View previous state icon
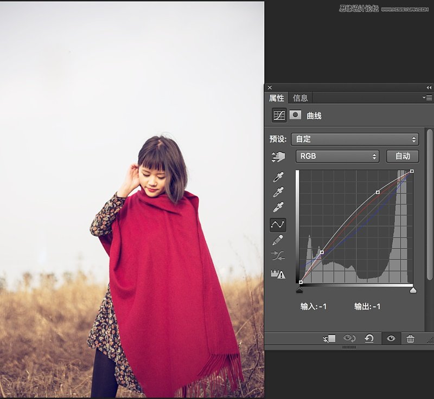The width and height of the screenshot is (434, 399). pos(349,338)
